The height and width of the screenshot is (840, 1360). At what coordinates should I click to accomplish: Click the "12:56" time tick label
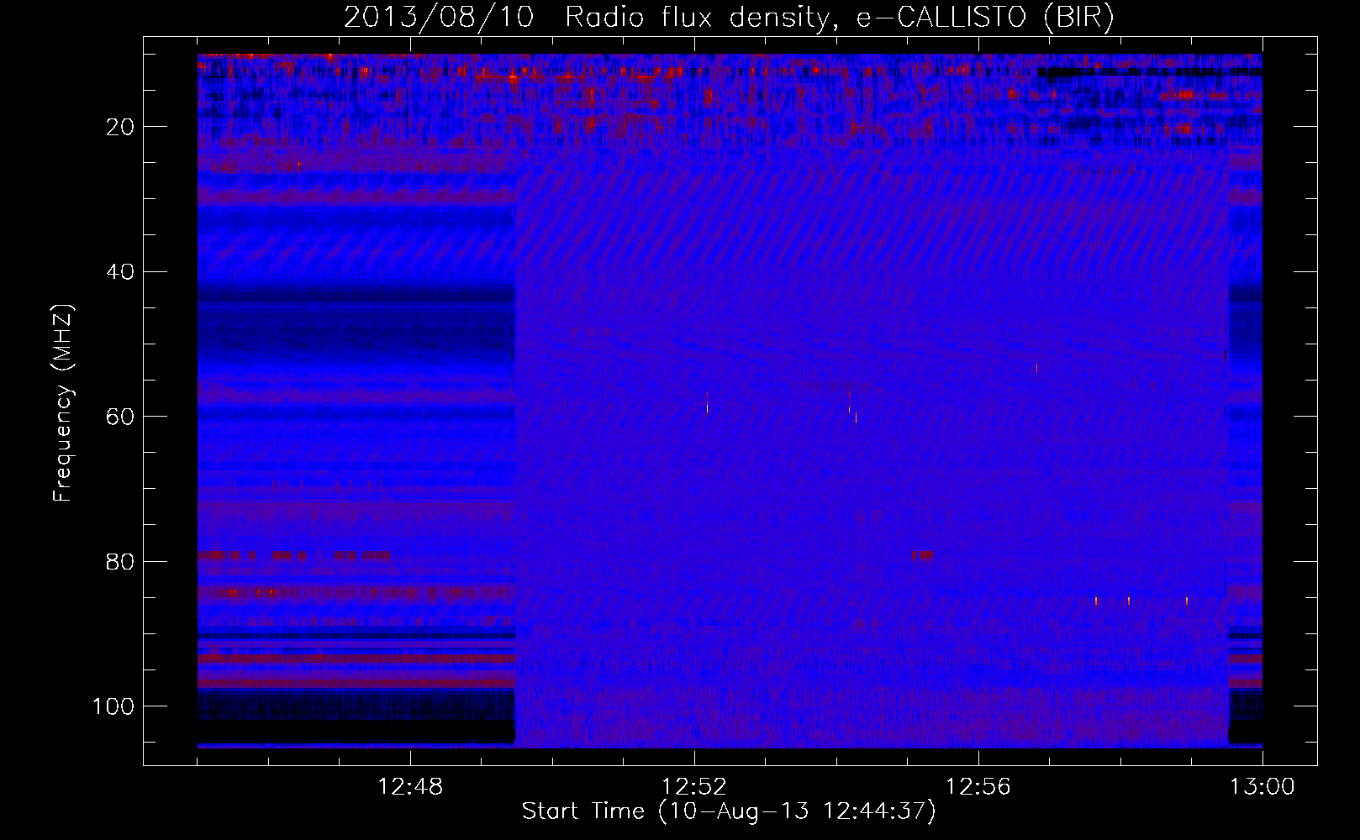978,787
